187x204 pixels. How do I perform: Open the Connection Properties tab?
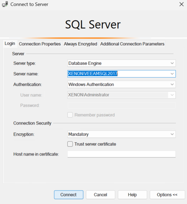tap(40, 44)
